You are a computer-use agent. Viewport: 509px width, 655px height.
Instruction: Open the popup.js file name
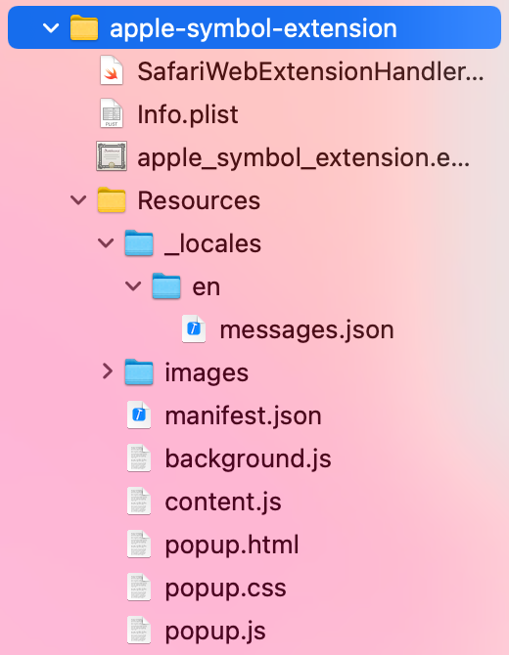click(x=215, y=632)
